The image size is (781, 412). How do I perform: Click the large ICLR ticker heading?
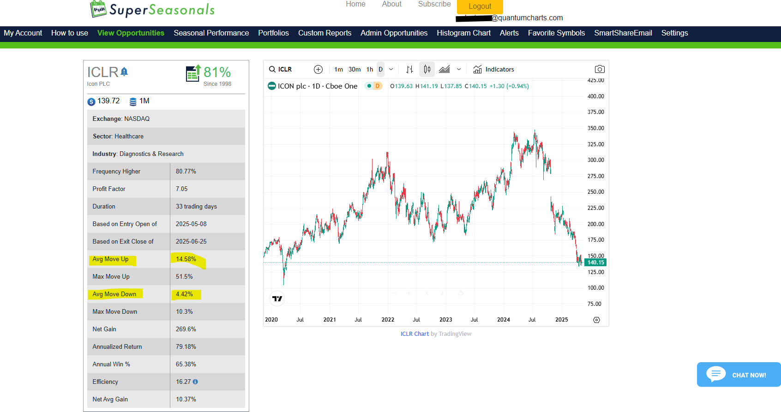tap(103, 72)
